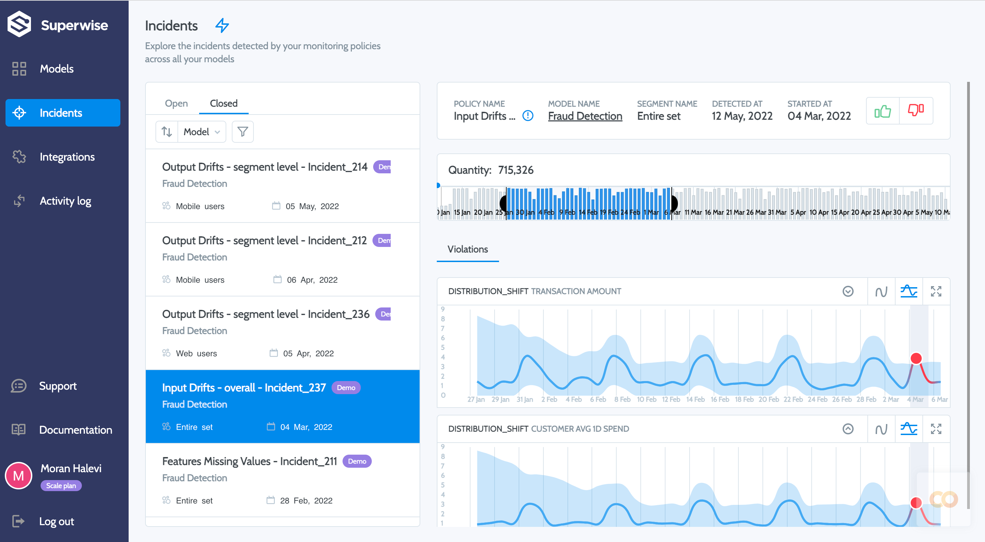Open the Activity log from the sidebar
This screenshot has height=542, width=985.
(x=65, y=200)
